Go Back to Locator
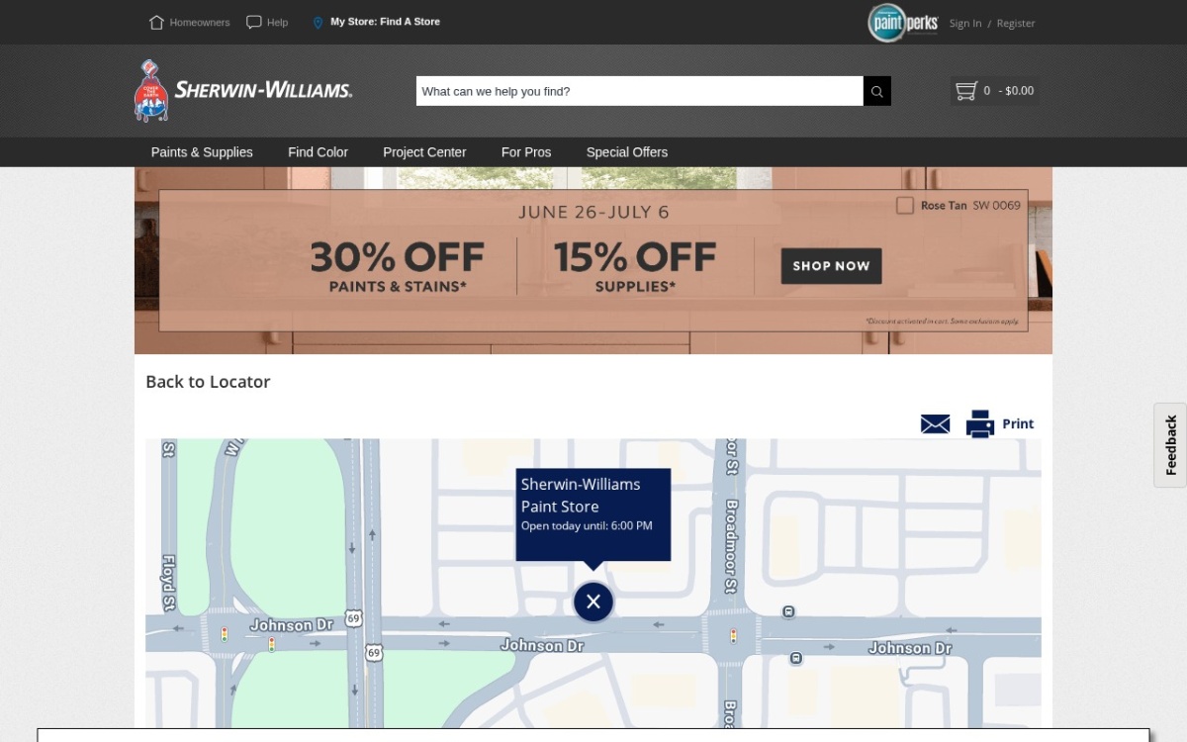Viewport: 1187px width, 742px height. tap(208, 381)
